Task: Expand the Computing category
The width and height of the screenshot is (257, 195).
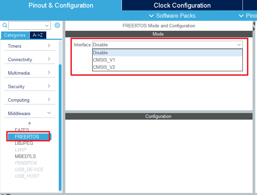Action: pyautogui.click(x=29, y=100)
